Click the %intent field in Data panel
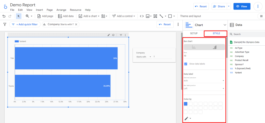The width and height of the screenshot is (265, 123). coord(238,73)
